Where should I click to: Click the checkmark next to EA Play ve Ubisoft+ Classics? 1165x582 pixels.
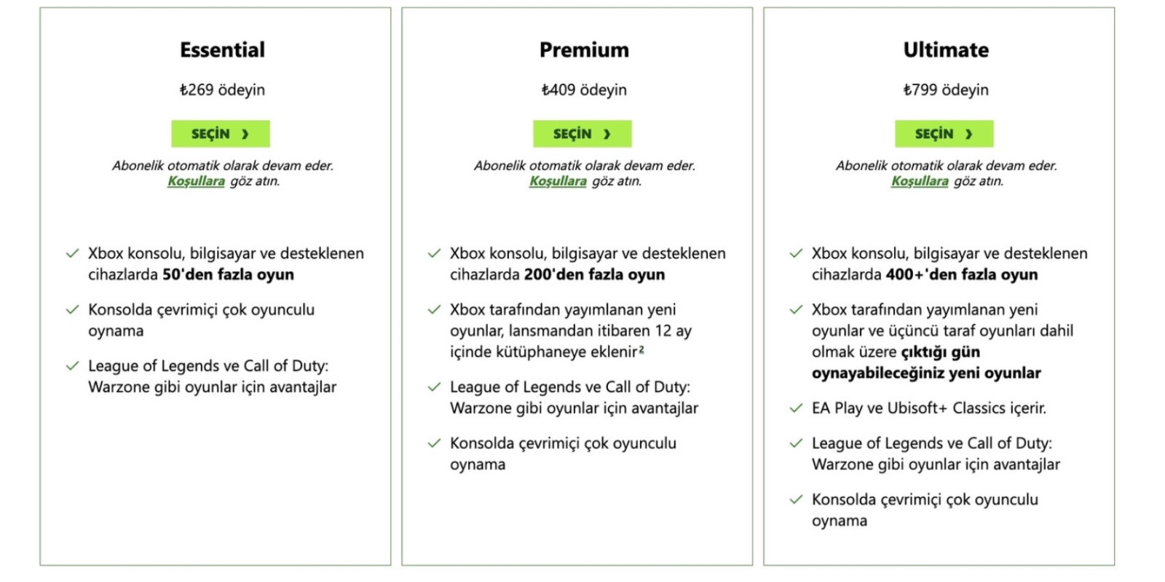click(796, 408)
